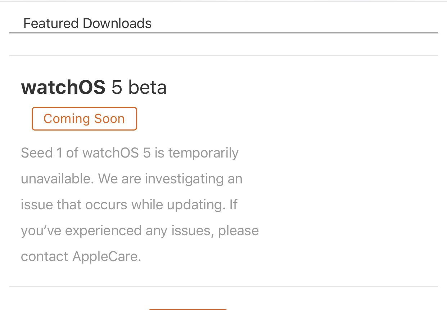The image size is (447, 310).
Task: Click the word 'Featured' in the heading
Action: click(51, 23)
